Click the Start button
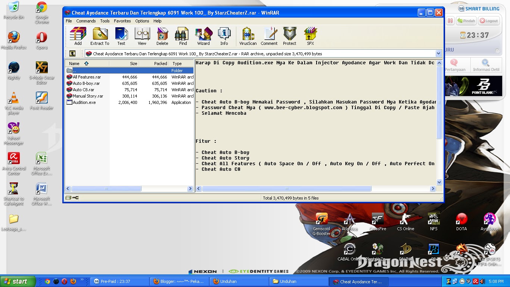 [x=18, y=281]
